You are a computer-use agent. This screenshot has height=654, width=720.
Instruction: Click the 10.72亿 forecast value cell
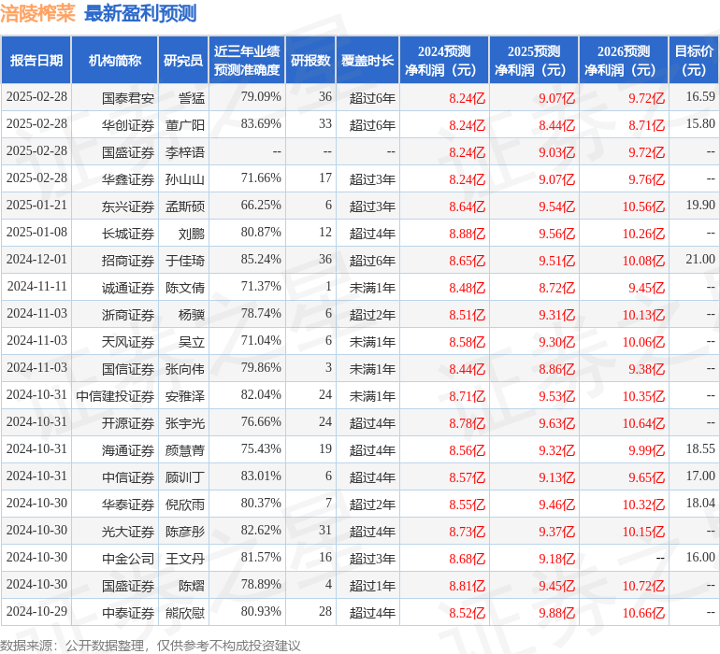coord(643,586)
